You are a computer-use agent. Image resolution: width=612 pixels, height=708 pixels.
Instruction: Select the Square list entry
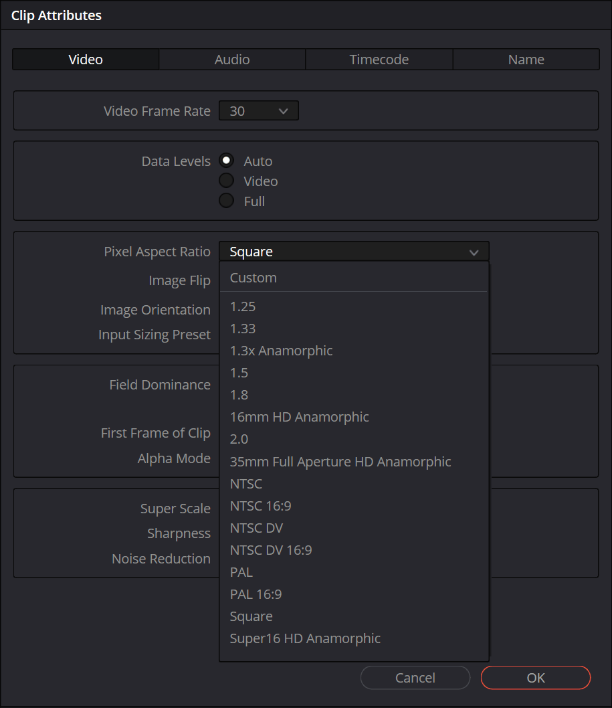(251, 616)
